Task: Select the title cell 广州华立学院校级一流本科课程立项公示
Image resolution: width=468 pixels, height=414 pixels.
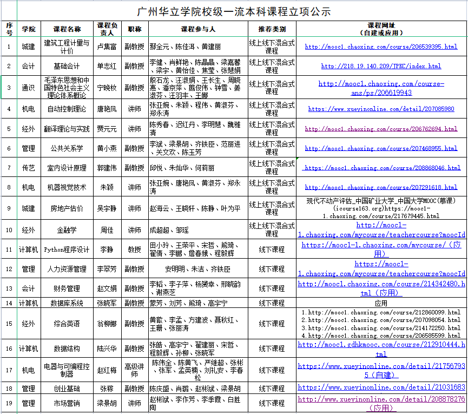Action: (x=234, y=11)
